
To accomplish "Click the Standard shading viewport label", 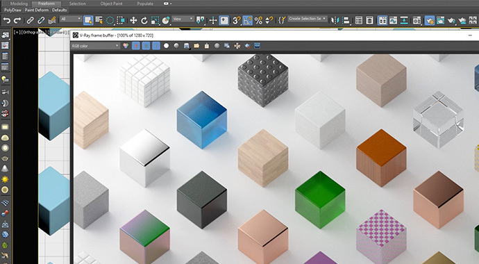I will tap(56, 33).
